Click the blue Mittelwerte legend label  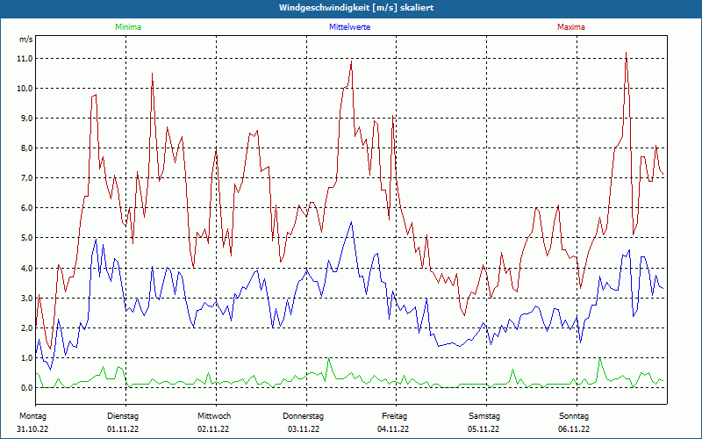tap(349, 27)
